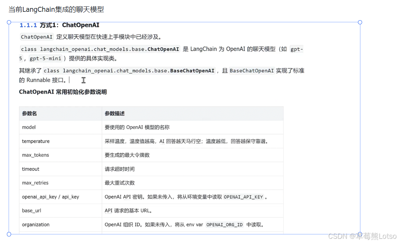Click the 'base_url' parameter cell
Viewport: 398px width, 243px height.
click(60, 211)
